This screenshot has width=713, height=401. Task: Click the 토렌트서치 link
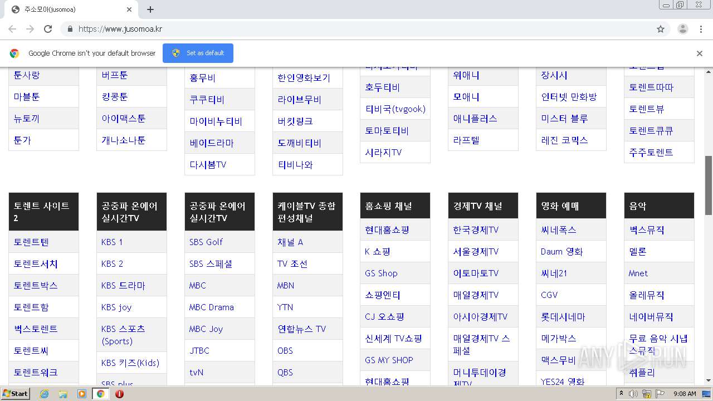(x=36, y=264)
